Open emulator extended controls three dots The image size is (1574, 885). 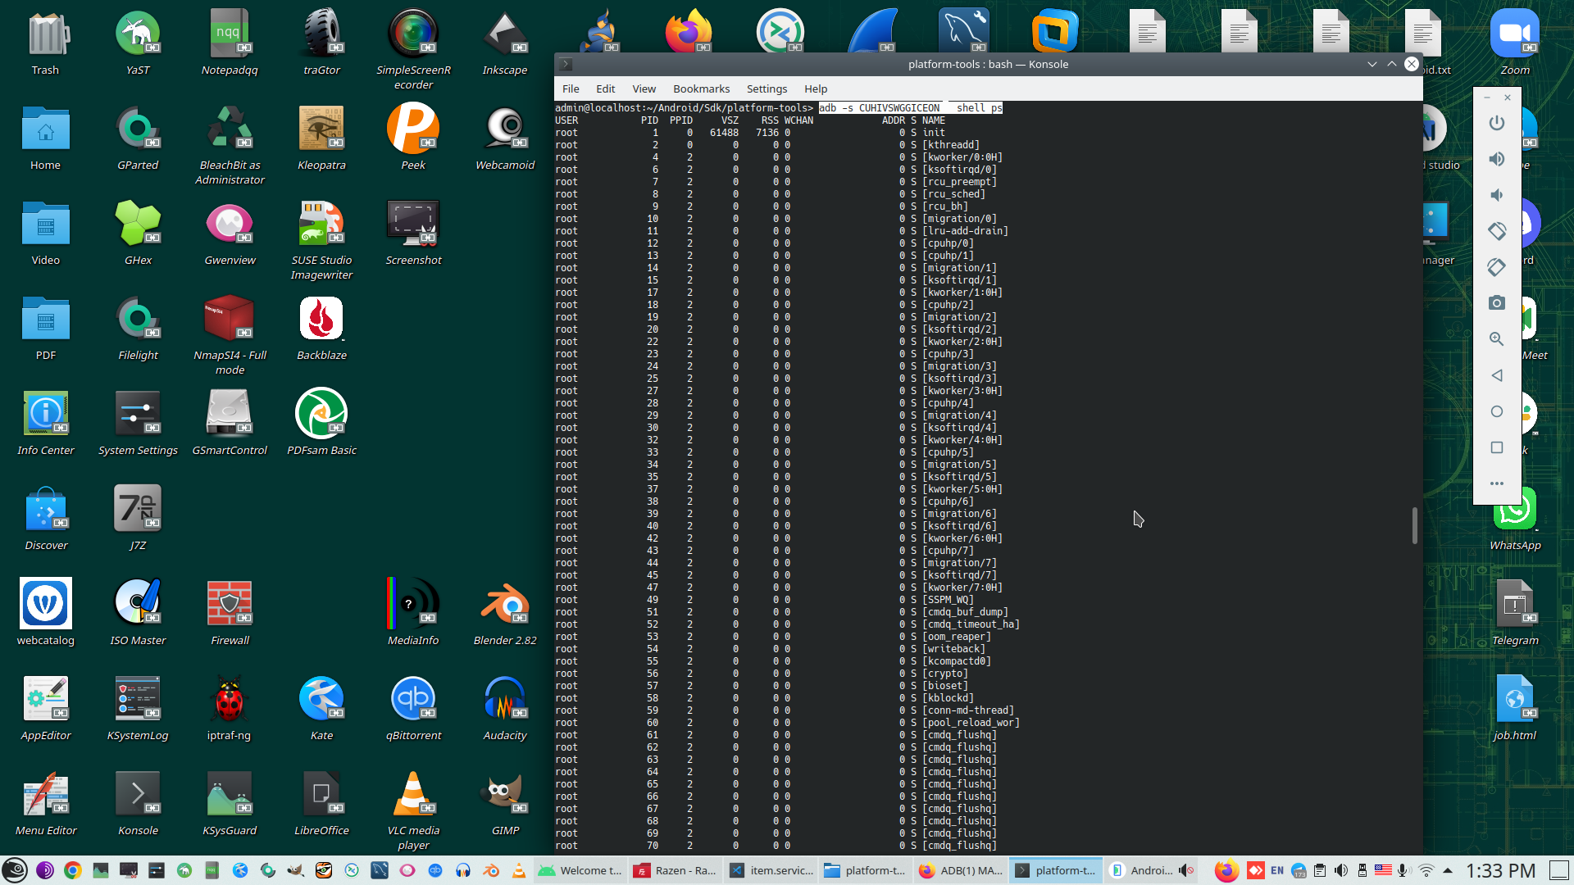pyautogui.click(x=1496, y=483)
